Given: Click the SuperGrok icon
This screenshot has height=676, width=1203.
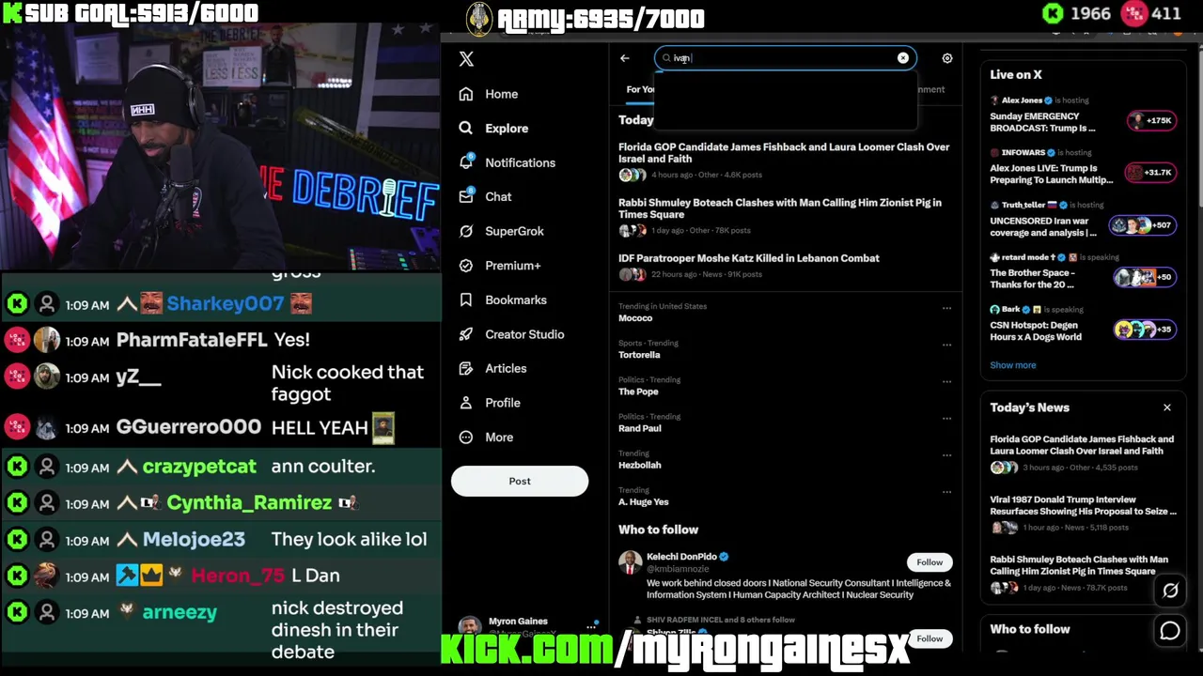Looking at the screenshot, I should (466, 231).
